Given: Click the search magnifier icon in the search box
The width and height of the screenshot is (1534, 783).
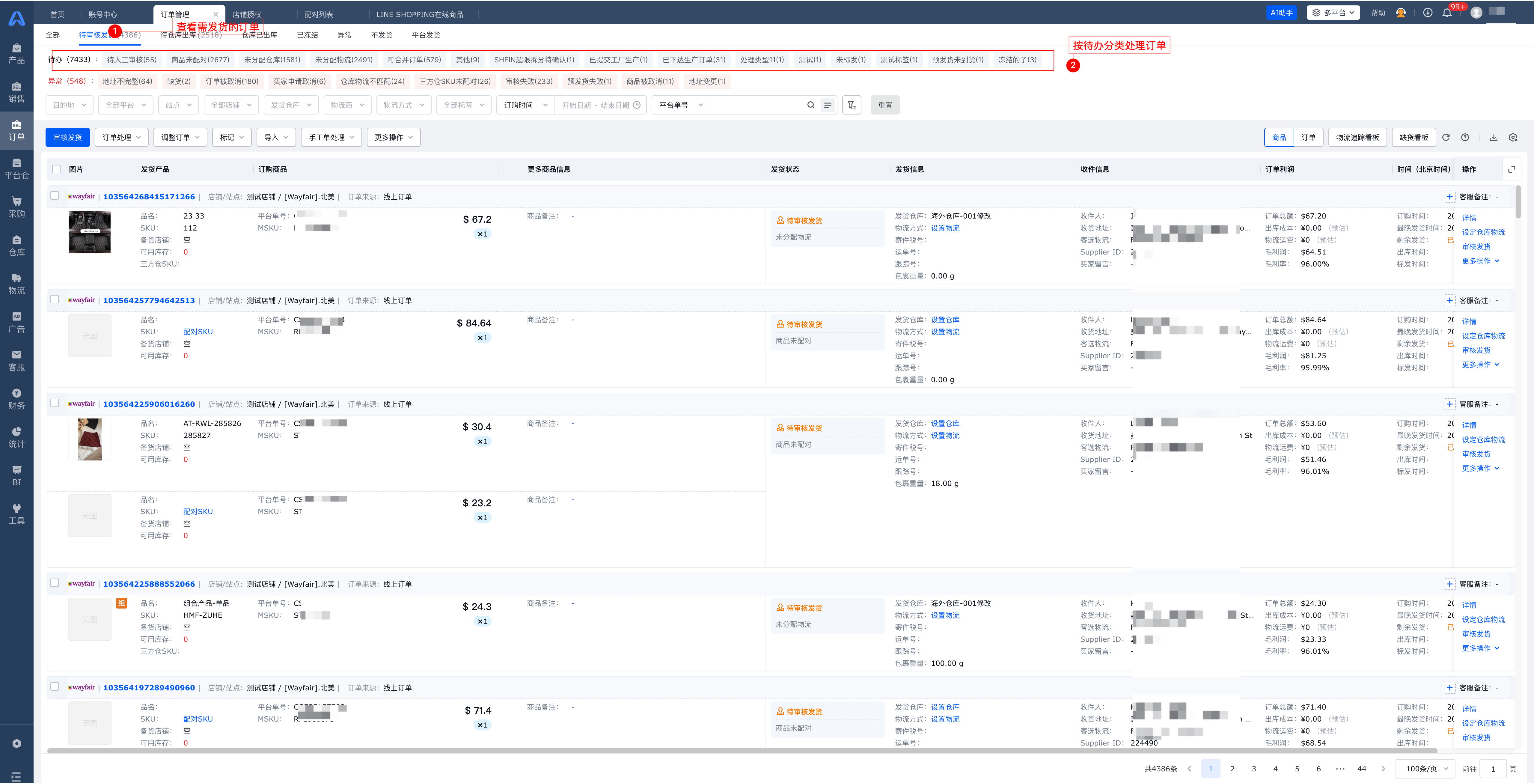Looking at the screenshot, I should pos(810,105).
